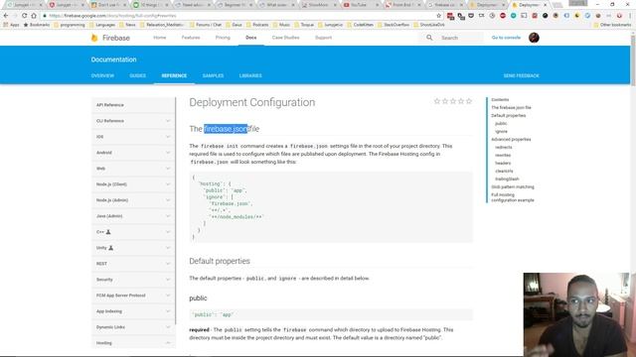Jump to redirects in the contents list
This screenshot has width=636, height=357.
click(504, 148)
